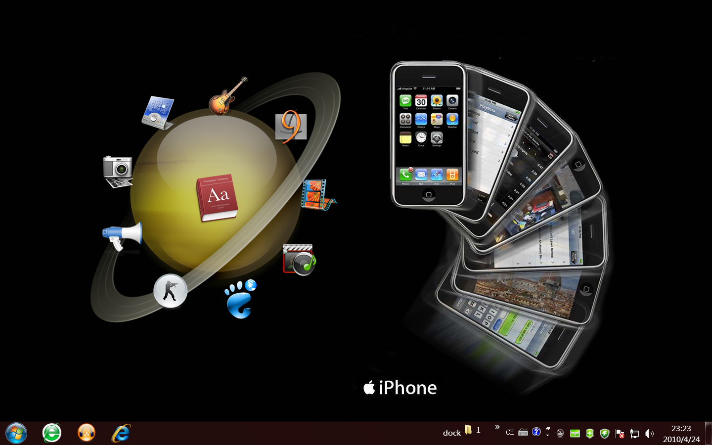Screen dimensions: 712x445
Task: Open the network connection tray icon
Action: pos(634,434)
